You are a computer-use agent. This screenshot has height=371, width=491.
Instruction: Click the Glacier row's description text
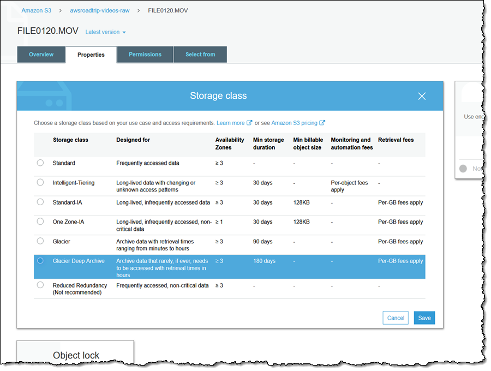(x=155, y=245)
